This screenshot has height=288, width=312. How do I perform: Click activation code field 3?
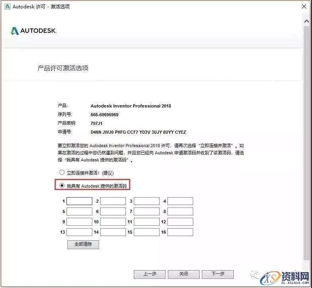click(x=146, y=201)
